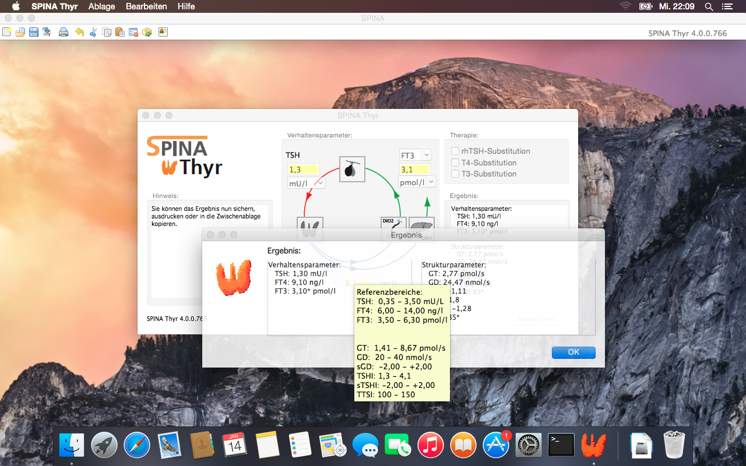Image resolution: width=746 pixels, height=466 pixels.
Task: Open SPINA Thyr from the Dock
Action: tap(593, 446)
